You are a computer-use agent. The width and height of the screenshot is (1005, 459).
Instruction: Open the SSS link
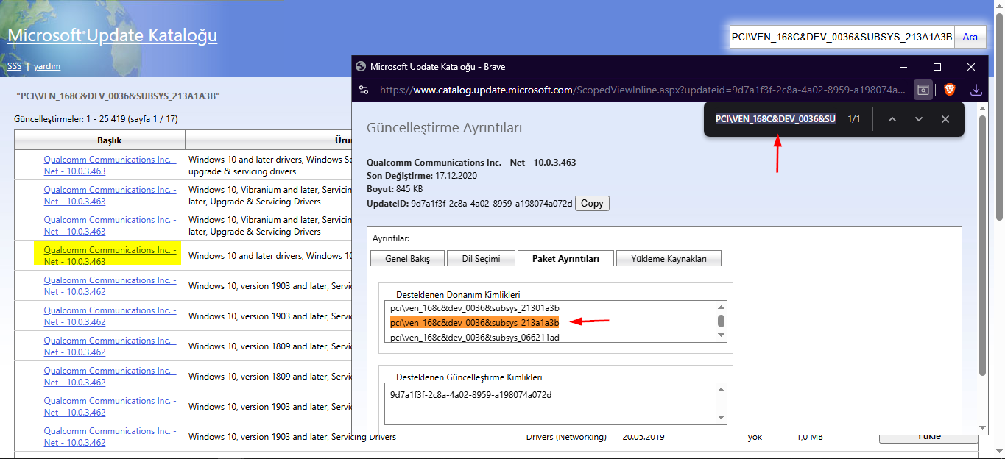pos(14,66)
